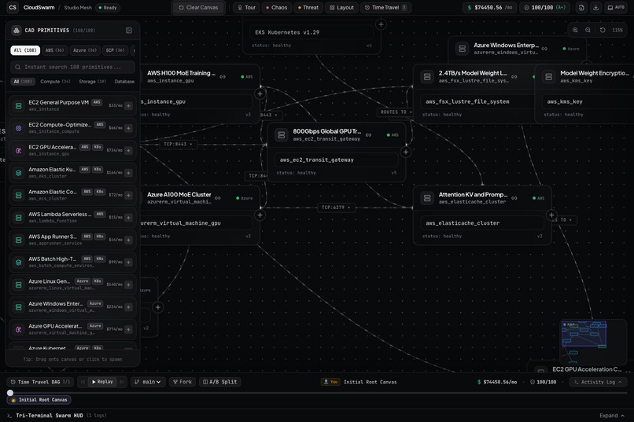Click the Time Travel DAG button
634x422 pixels.
point(40,382)
